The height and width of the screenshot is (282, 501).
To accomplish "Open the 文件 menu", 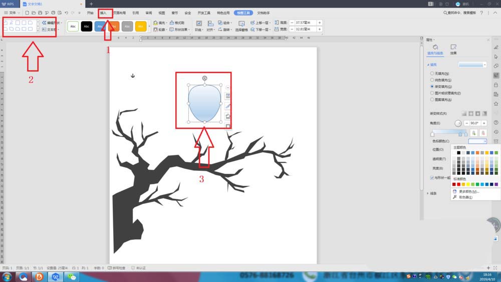I will tap(12, 13).
